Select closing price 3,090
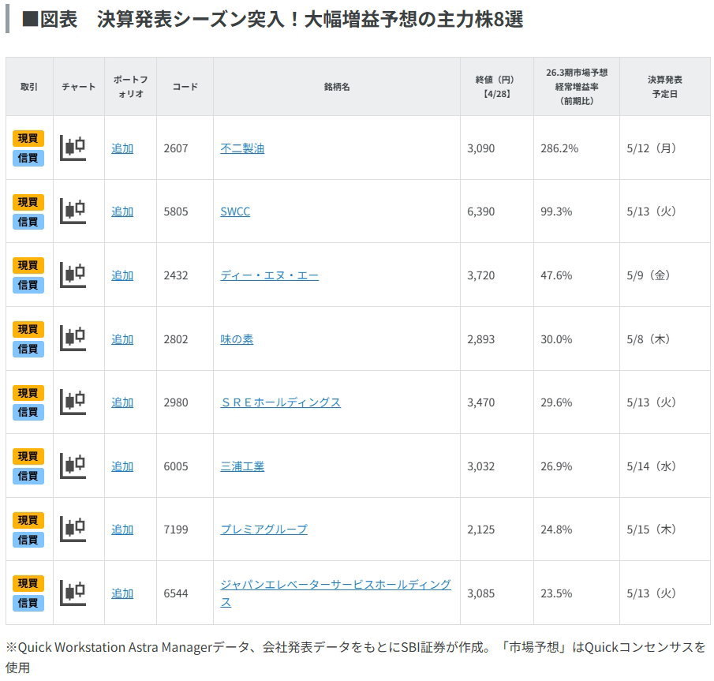Image resolution: width=714 pixels, height=681 pixels. click(x=480, y=148)
